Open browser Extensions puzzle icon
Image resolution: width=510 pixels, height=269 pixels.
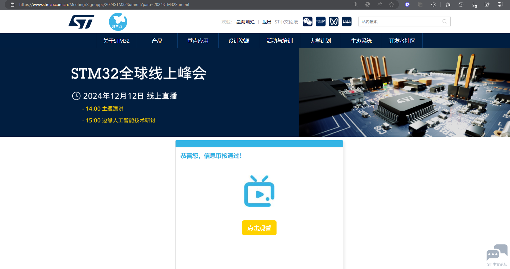click(433, 4)
